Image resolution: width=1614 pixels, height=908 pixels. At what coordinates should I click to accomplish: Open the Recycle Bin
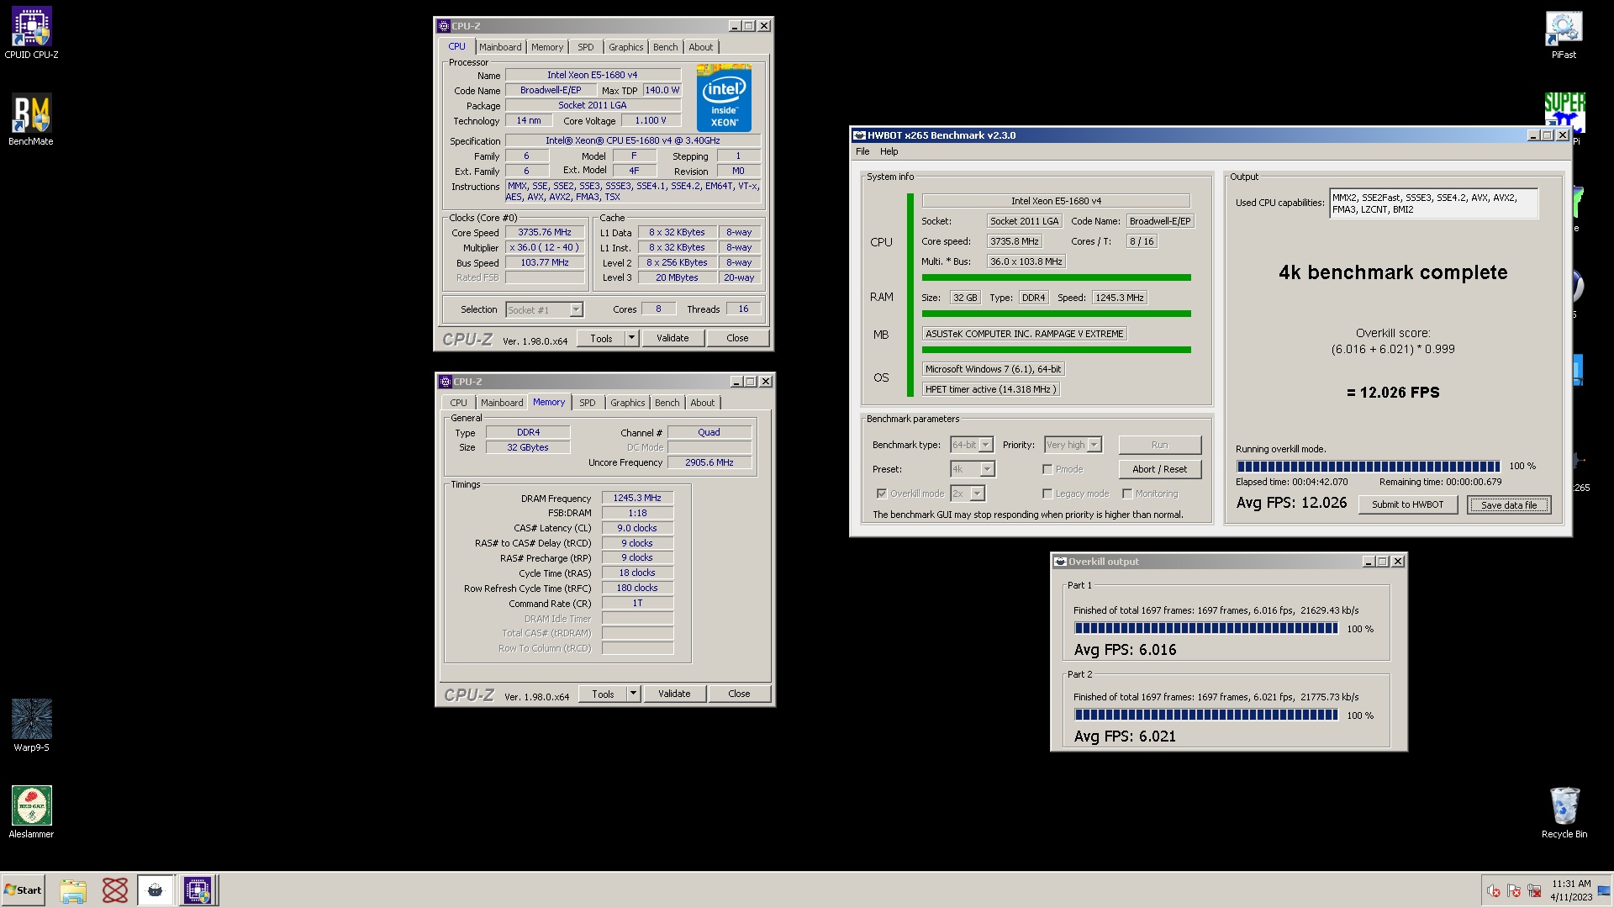point(1564,812)
